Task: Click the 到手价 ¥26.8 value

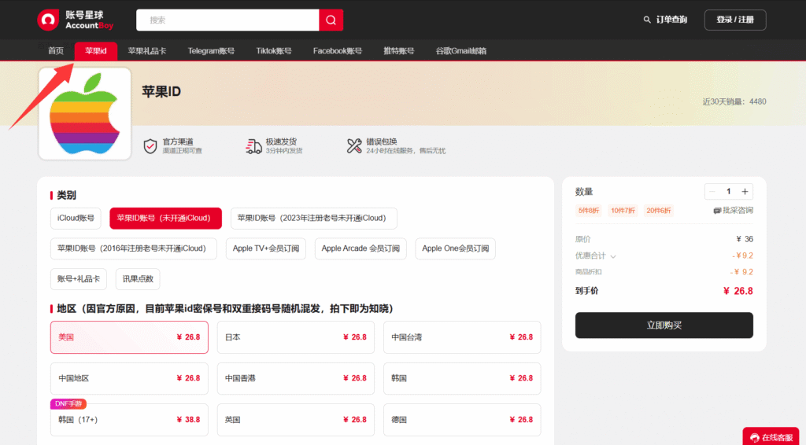Action: (x=738, y=291)
